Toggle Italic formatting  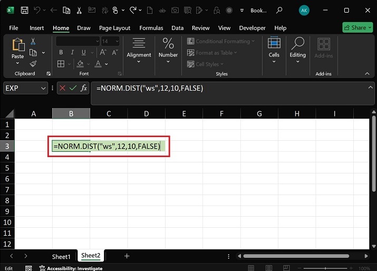click(x=72, y=52)
